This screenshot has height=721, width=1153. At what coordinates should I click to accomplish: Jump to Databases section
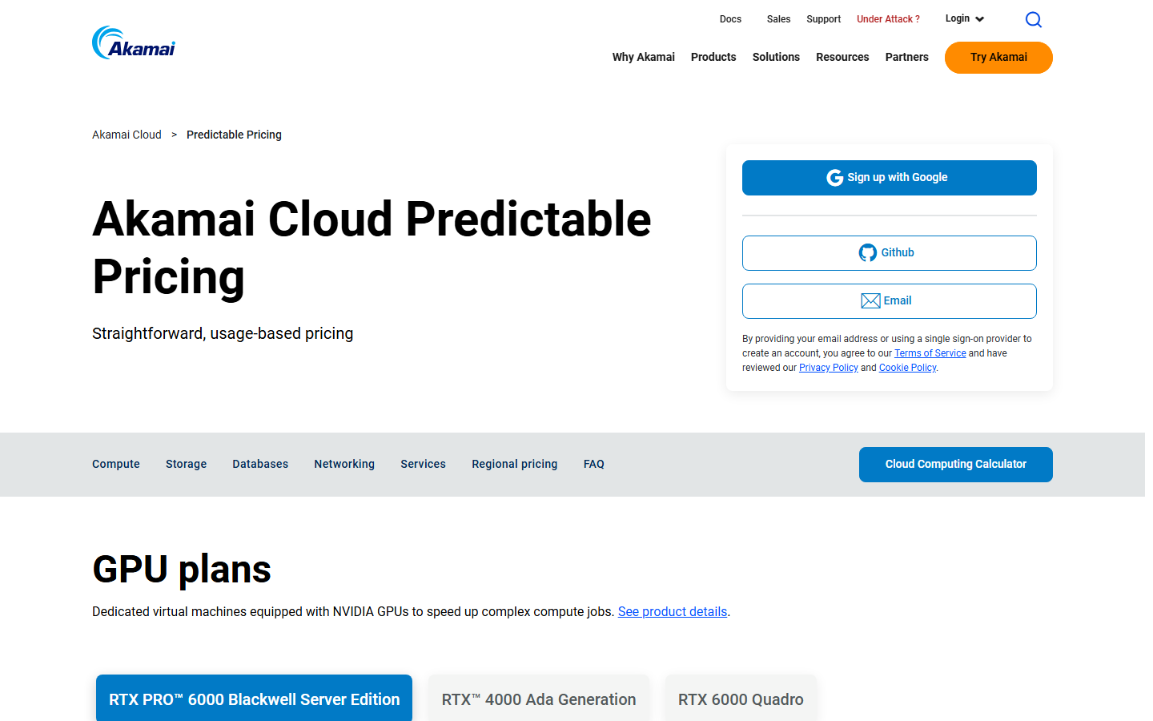(x=260, y=464)
